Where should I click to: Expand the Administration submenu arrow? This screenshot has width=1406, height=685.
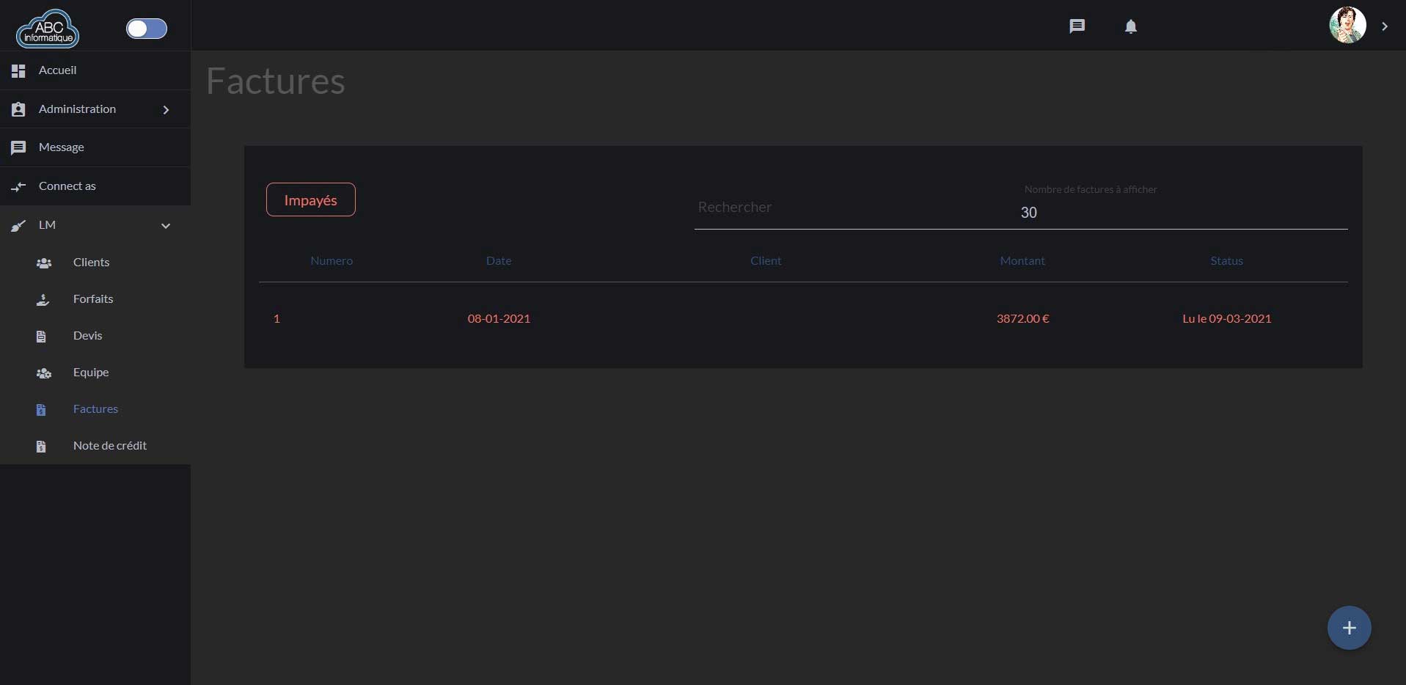(166, 110)
